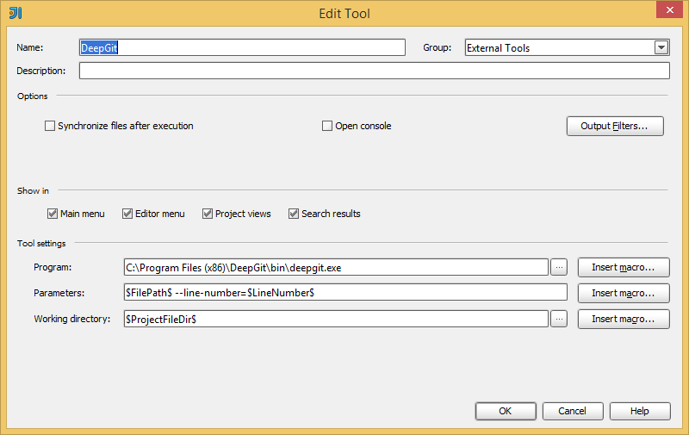The width and height of the screenshot is (689, 435).
Task: Browse for program executable with ellipsis button
Action: click(x=558, y=268)
